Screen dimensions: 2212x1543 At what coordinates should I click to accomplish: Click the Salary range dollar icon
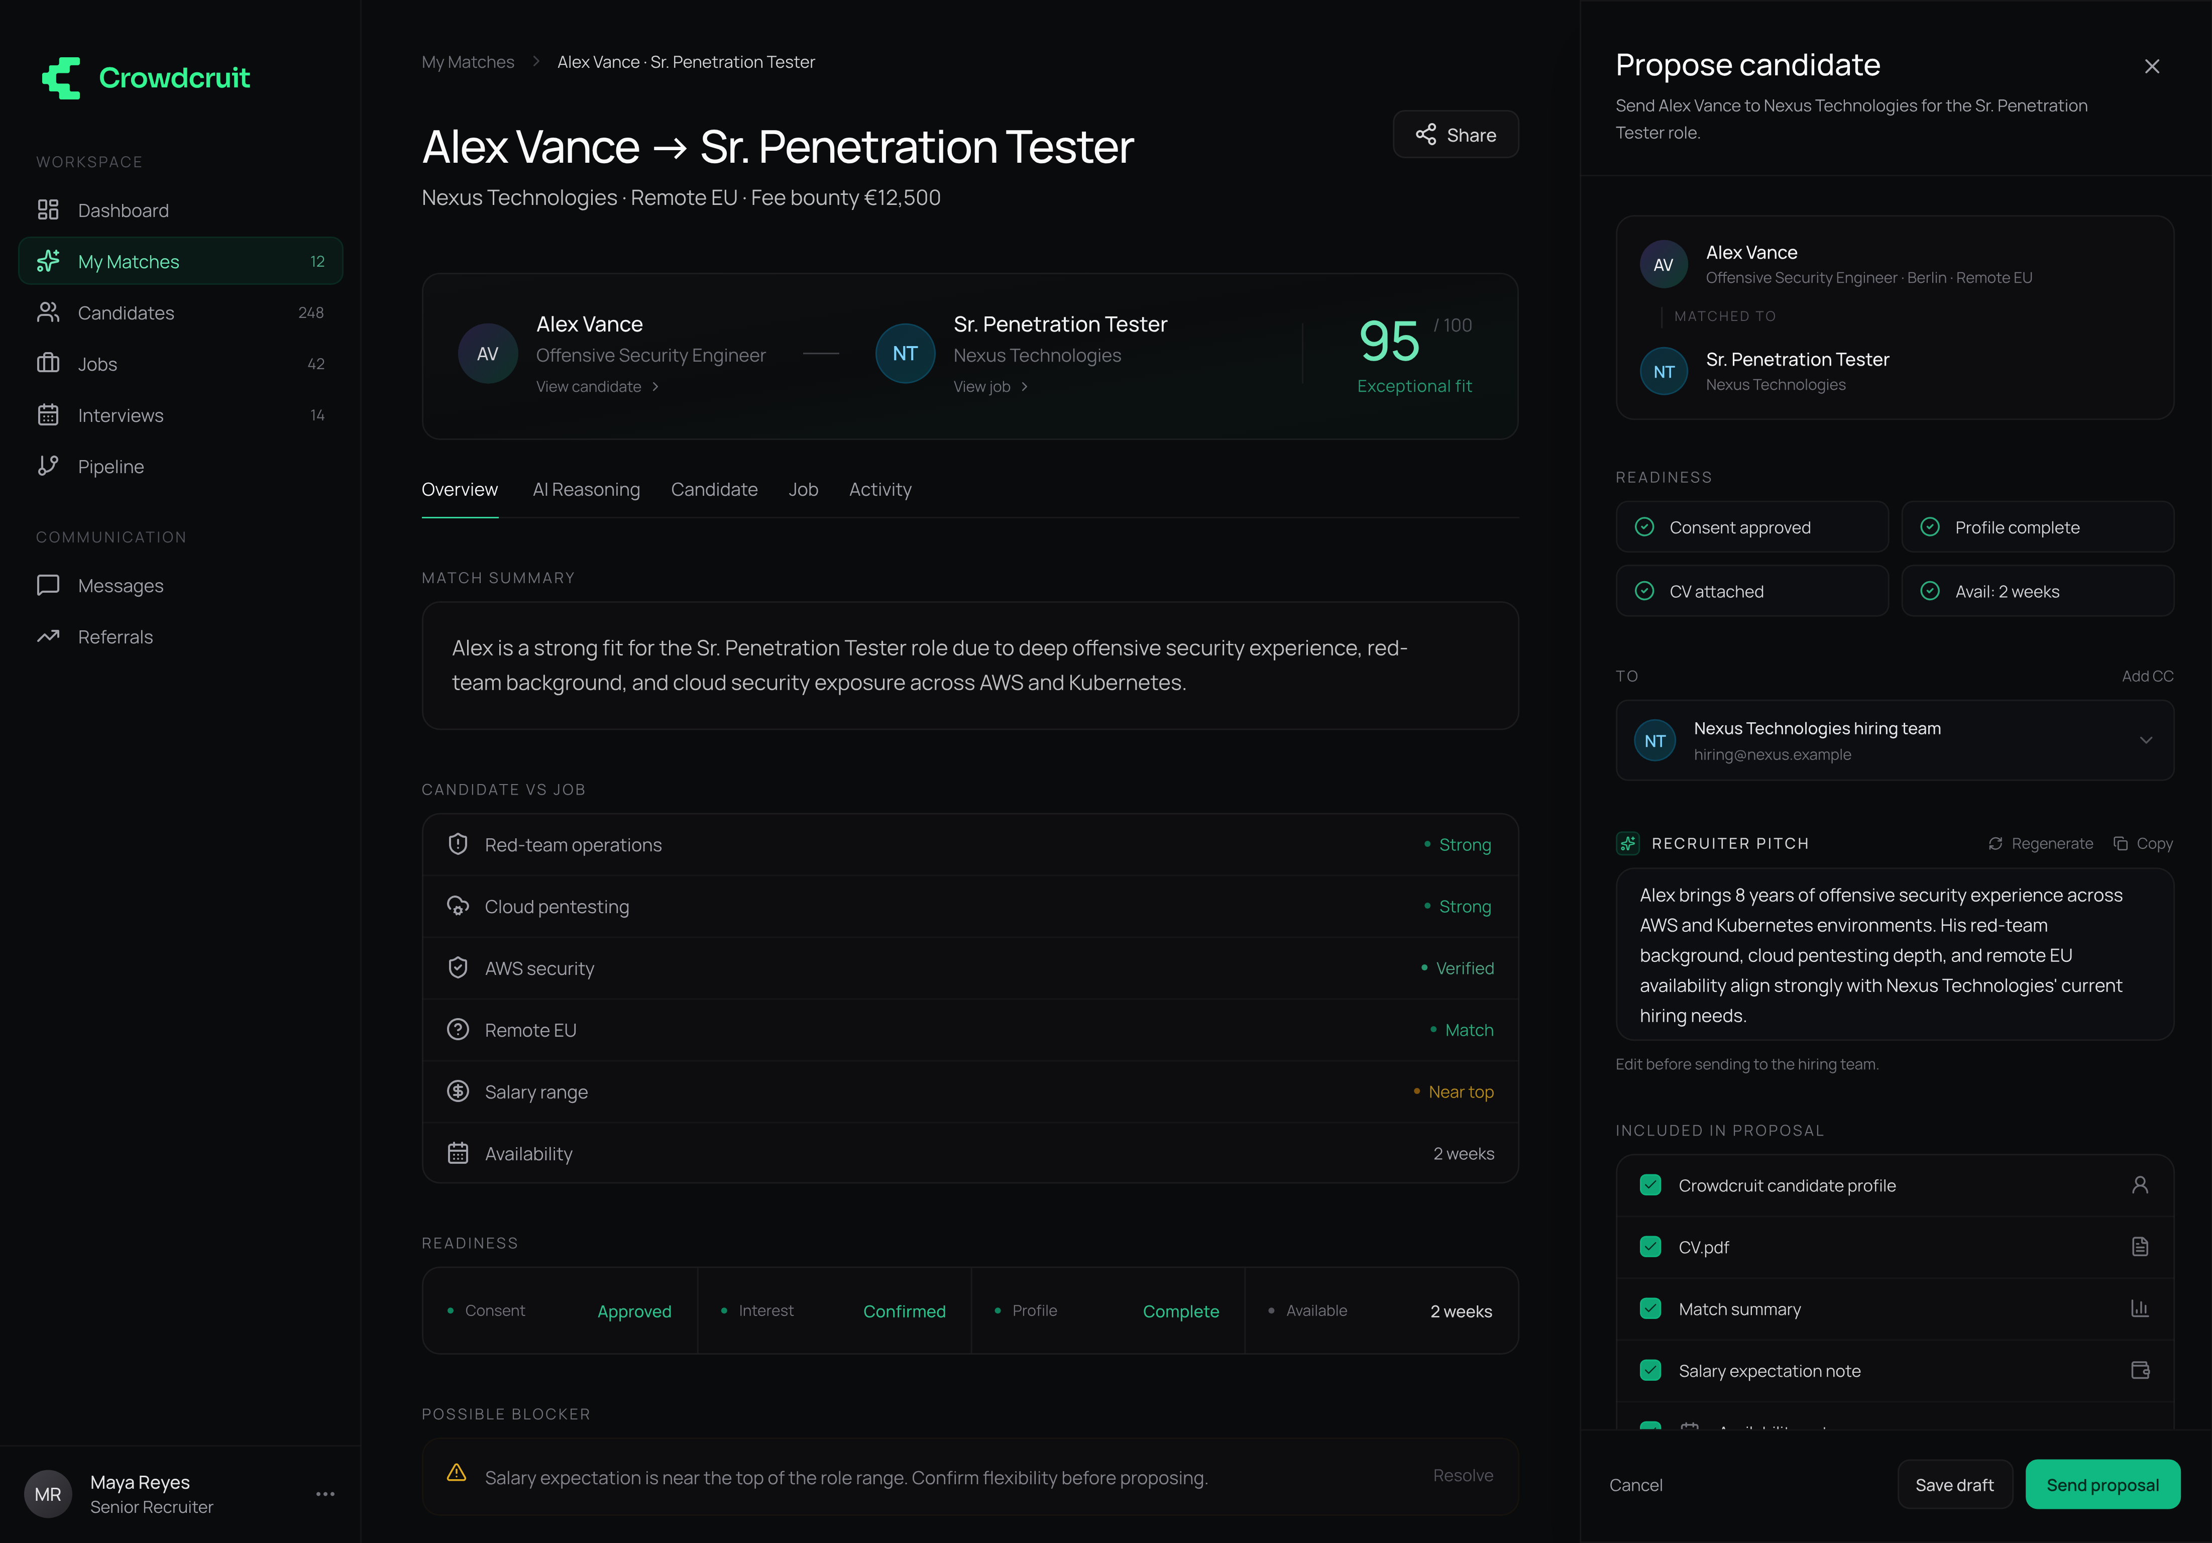[458, 1091]
